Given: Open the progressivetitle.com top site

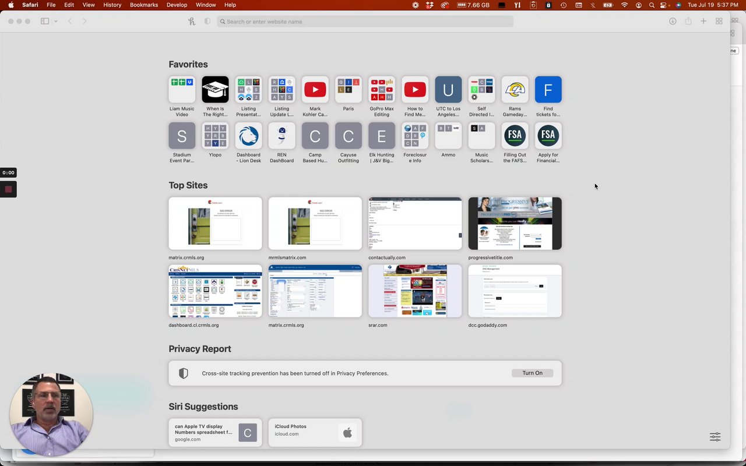Looking at the screenshot, I should point(515,224).
